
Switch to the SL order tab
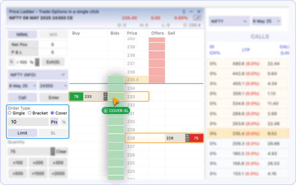point(53,133)
